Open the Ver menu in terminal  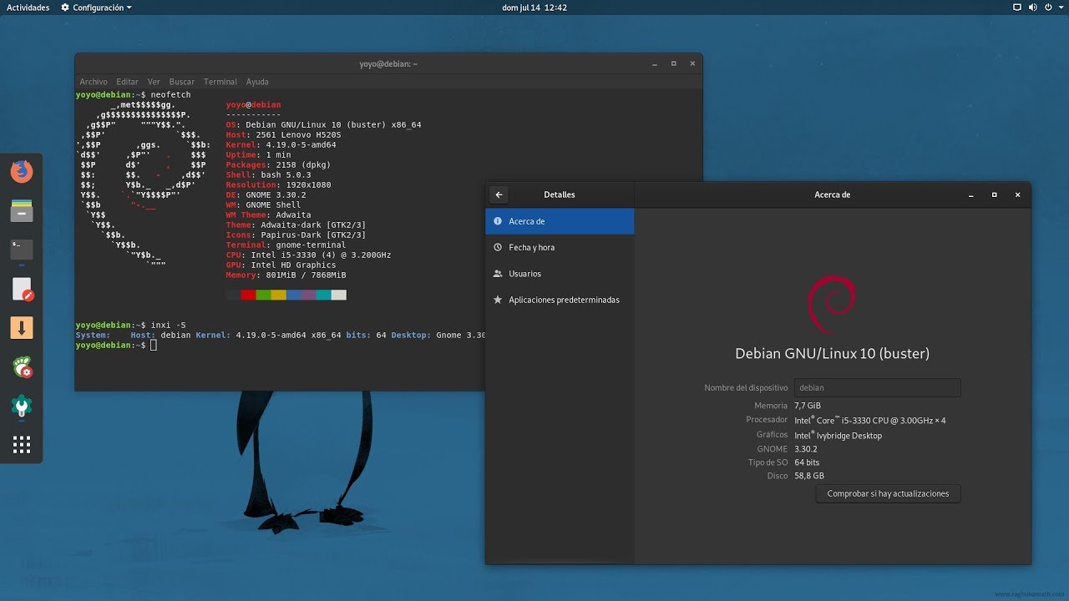pyautogui.click(x=154, y=82)
